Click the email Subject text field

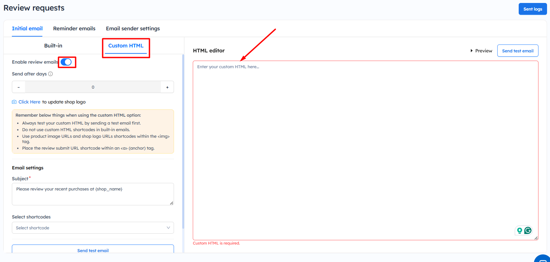[x=93, y=194]
